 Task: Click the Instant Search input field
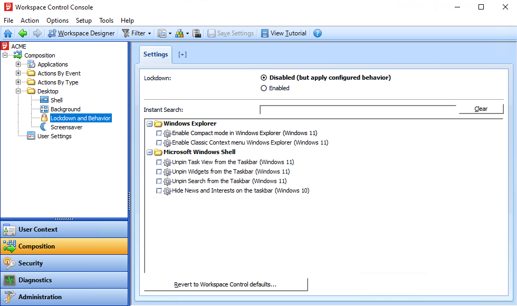358,110
